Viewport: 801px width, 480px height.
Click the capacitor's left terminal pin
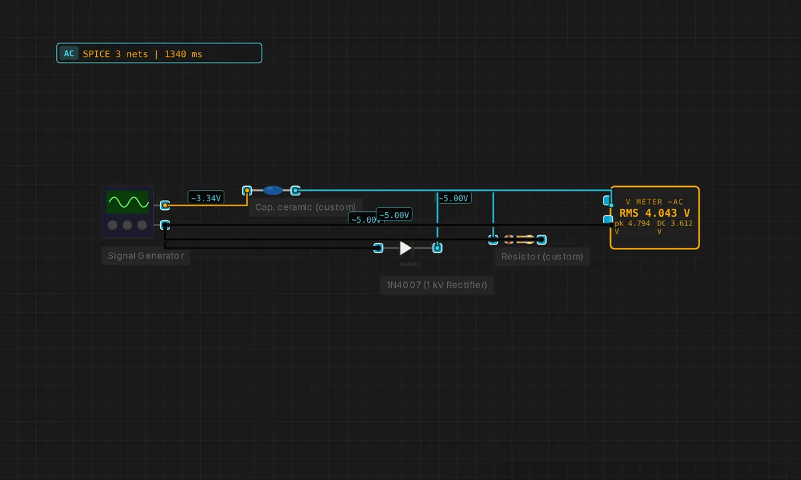click(x=247, y=191)
